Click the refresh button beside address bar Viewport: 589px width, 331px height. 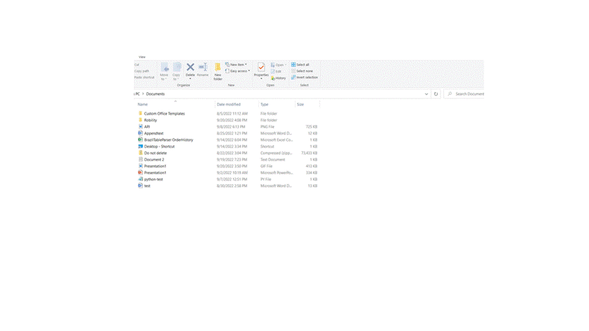point(436,94)
